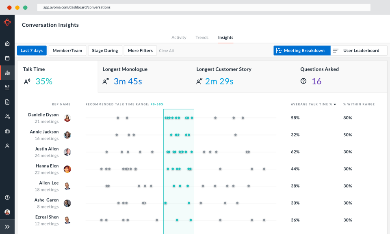Select the calendar meetings icon in sidebar
The image size is (390, 234).
tap(7, 58)
